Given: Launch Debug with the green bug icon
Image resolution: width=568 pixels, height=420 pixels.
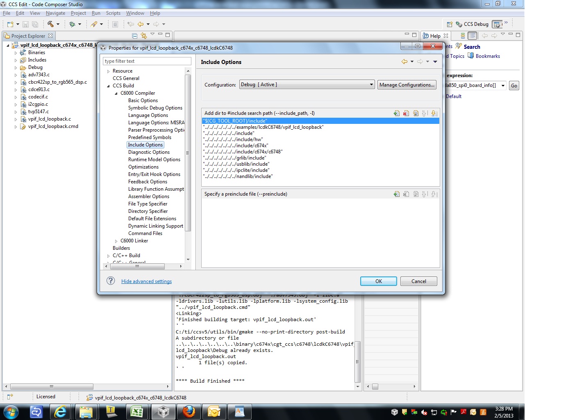Looking at the screenshot, I should (x=72, y=24).
